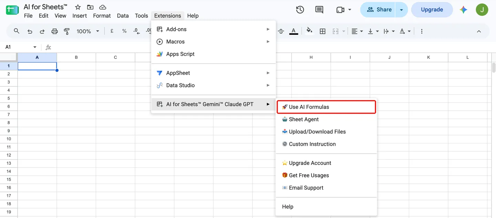Open the Format menu
Screen dimensions: 496x218
click(x=102, y=15)
